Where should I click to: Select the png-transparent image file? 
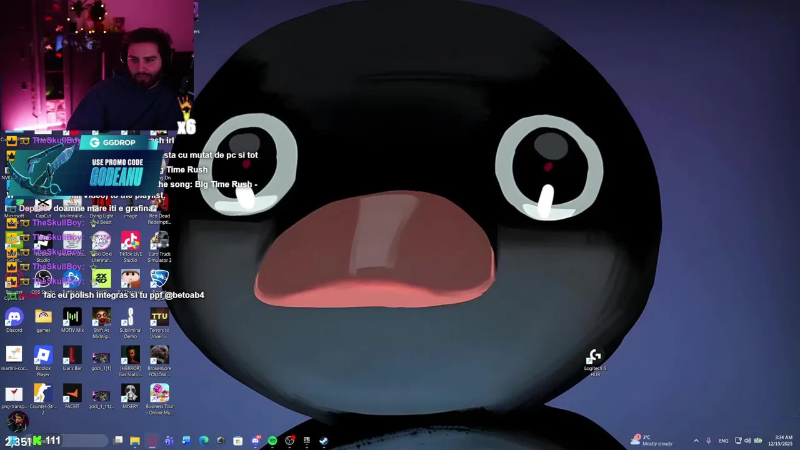(x=14, y=397)
